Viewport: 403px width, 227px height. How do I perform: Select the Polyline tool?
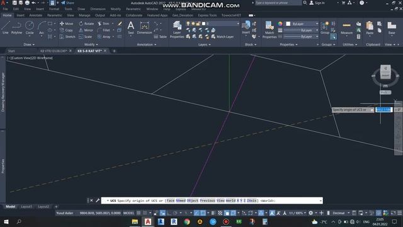tap(16, 28)
